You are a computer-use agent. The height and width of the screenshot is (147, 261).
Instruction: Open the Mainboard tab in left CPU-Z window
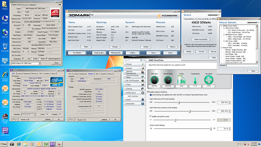[27, 73]
